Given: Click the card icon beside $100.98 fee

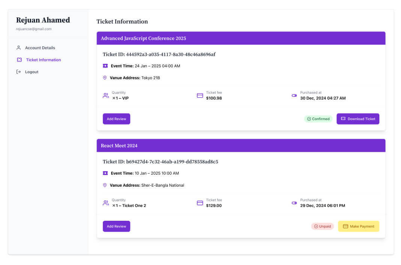Looking at the screenshot, I should [x=200, y=96].
